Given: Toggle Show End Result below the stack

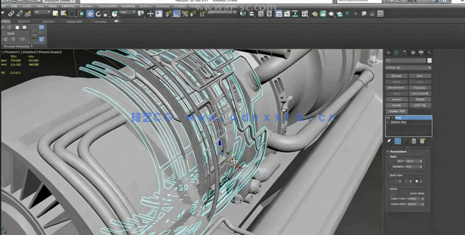Looking at the screenshot, I should coord(398,142).
